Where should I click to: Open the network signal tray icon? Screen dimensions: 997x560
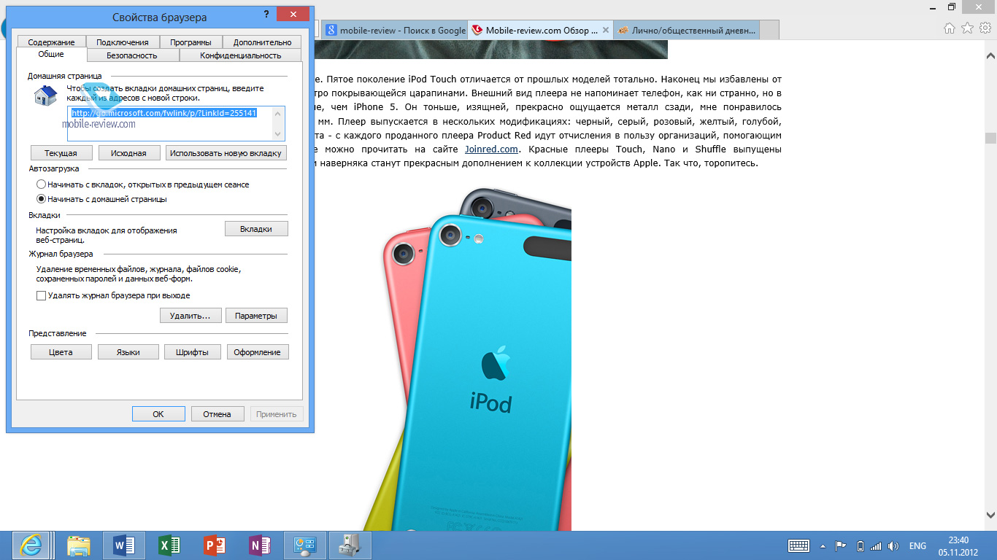(876, 545)
